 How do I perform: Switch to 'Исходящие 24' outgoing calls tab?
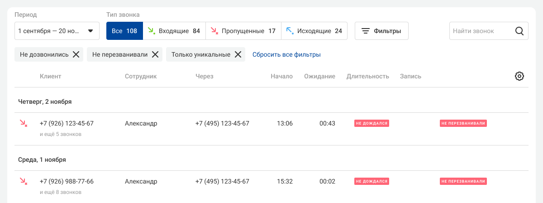click(314, 31)
